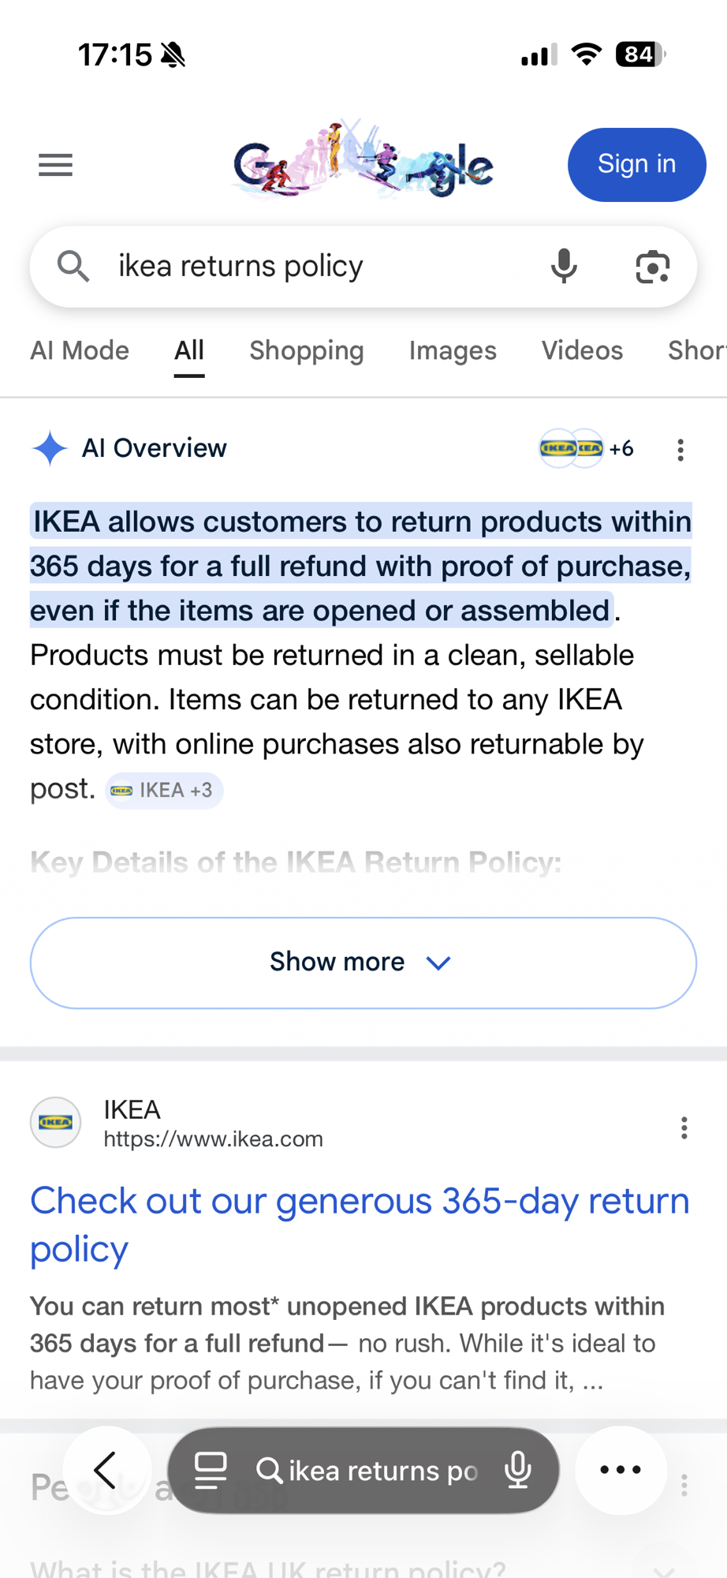The width and height of the screenshot is (727, 1578).
Task: Open browser more options ellipsis
Action: (621, 1470)
